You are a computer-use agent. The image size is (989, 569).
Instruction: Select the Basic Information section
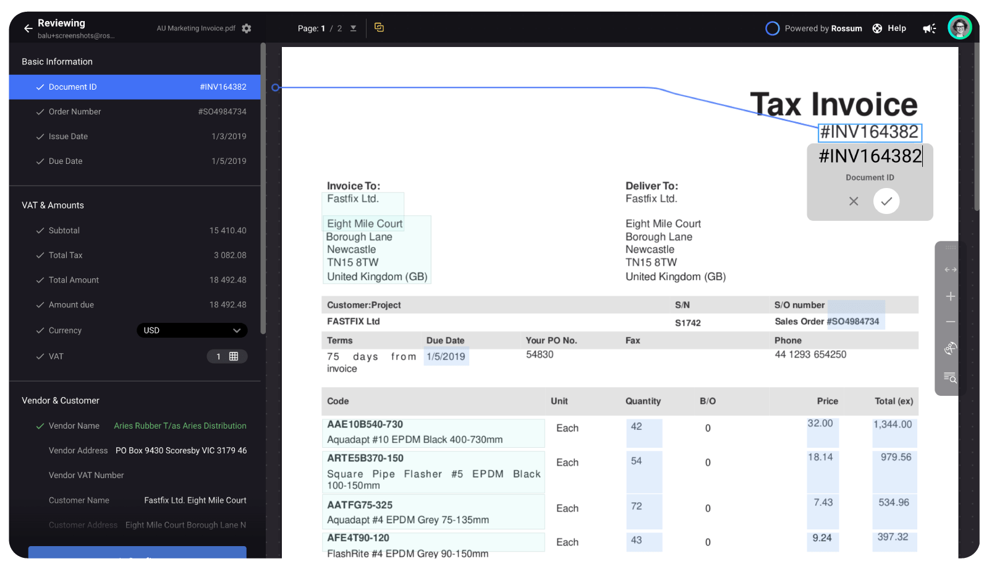(57, 61)
